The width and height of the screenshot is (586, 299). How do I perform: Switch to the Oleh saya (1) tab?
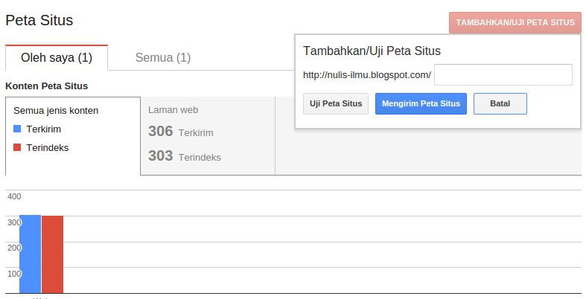[x=57, y=57]
